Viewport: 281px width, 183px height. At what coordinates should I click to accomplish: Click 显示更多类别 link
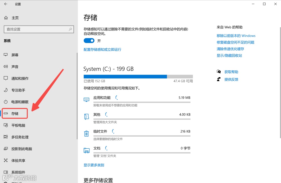[94, 165]
